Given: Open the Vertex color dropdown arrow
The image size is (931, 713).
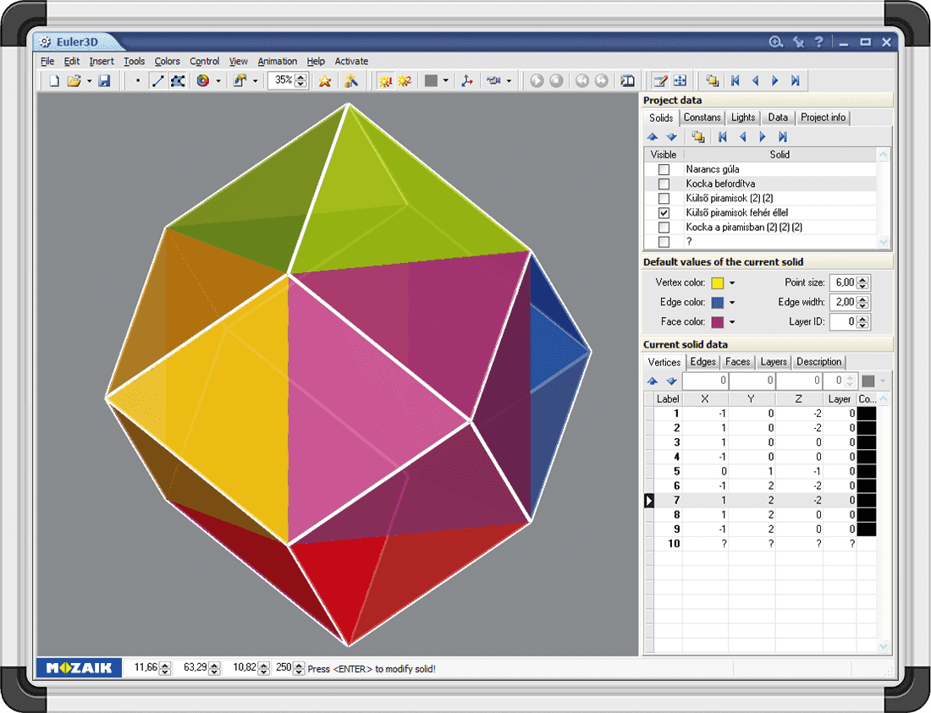Looking at the screenshot, I should [x=733, y=283].
